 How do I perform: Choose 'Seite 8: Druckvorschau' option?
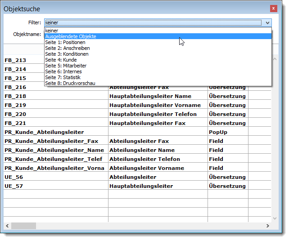pos(70,83)
